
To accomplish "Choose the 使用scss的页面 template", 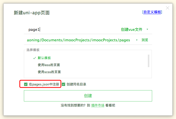I will click(49, 72).
